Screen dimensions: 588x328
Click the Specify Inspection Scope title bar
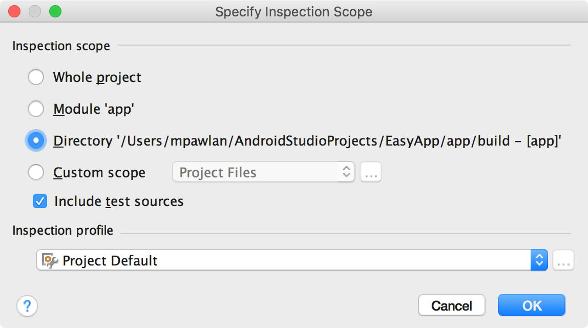click(x=293, y=11)
